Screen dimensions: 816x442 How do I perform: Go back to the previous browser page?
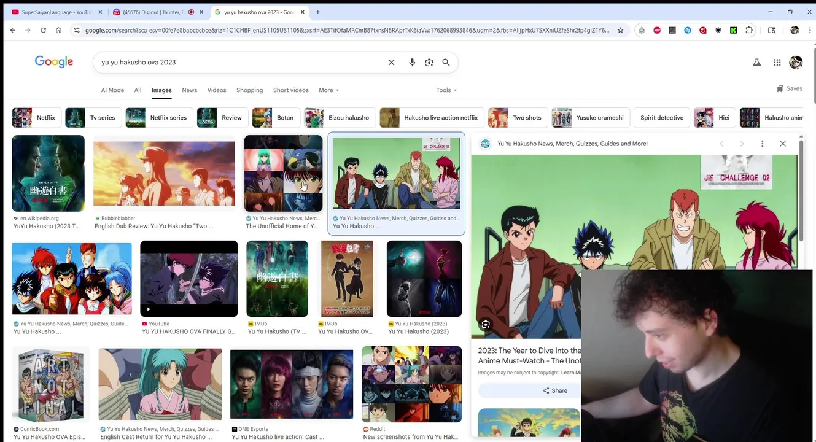[x=13, y=30]
